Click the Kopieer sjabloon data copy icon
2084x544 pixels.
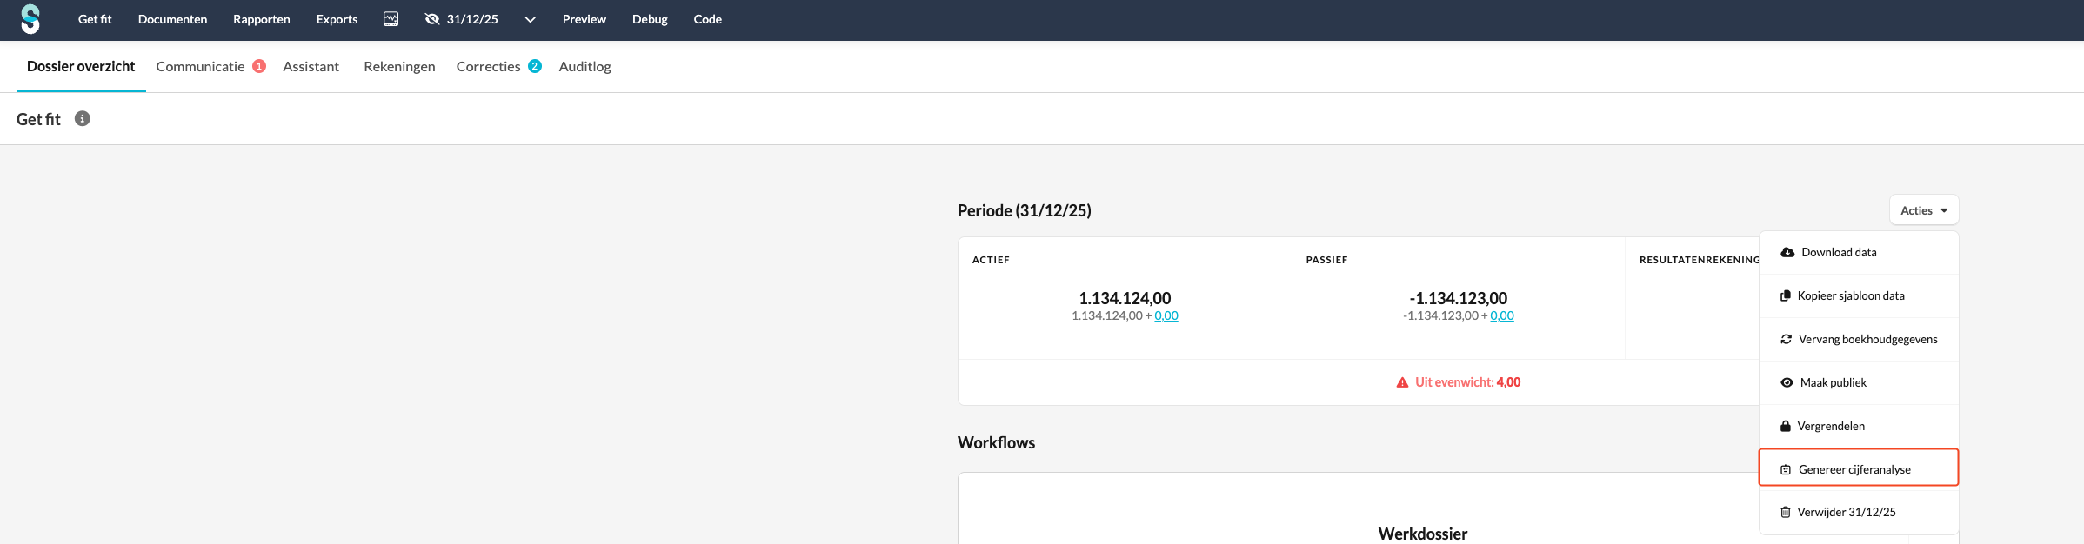[1786, 296]
